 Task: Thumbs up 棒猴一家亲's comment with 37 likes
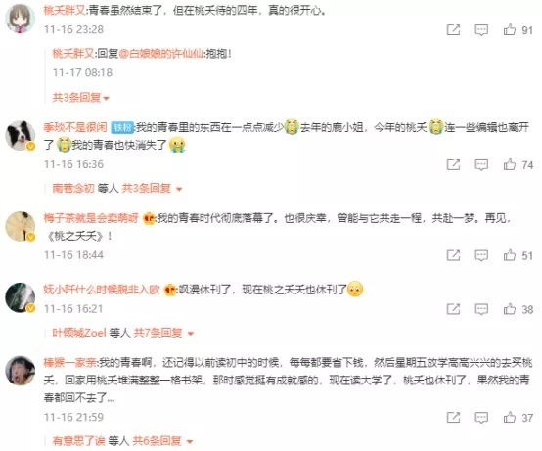click(x=509, y=417)
